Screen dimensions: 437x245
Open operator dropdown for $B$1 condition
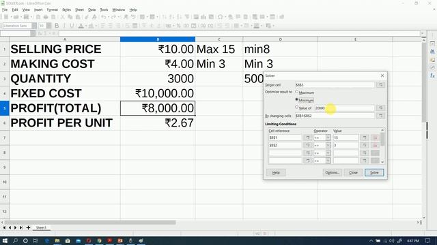tap(328, 137)
